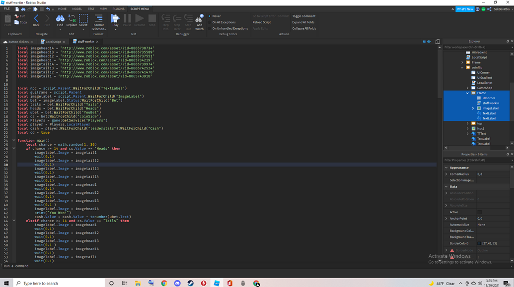Image resolution: width=514 pixels, height=287 pixels.
Task: Click the new file icon in quick access
Action: (17, 9)
